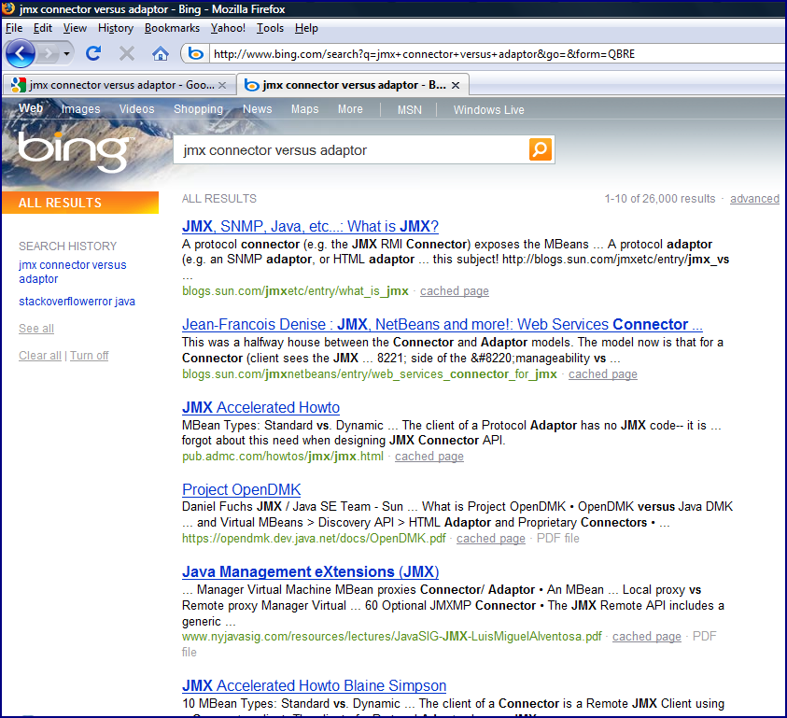This screenshot has width=787, height=718.
Task: Switch to Videos search
Action: [x=136, y=109]
